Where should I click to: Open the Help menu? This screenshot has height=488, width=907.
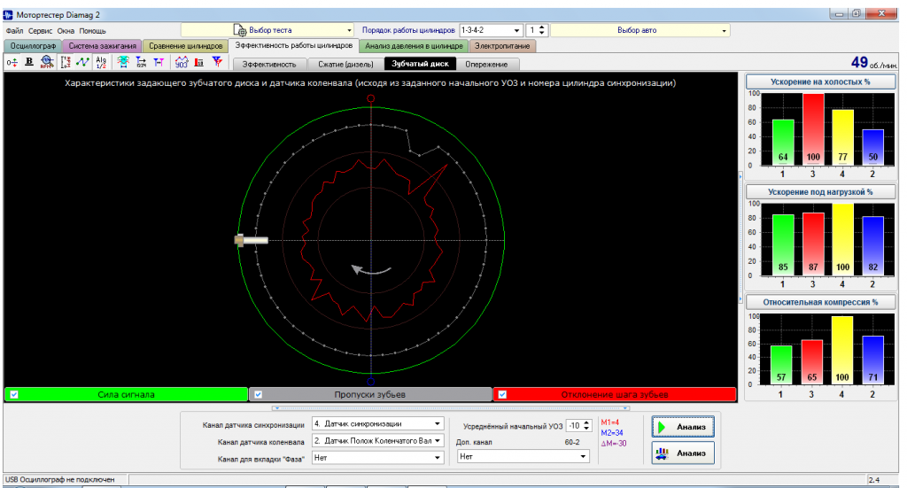click(x=92, y=31)
